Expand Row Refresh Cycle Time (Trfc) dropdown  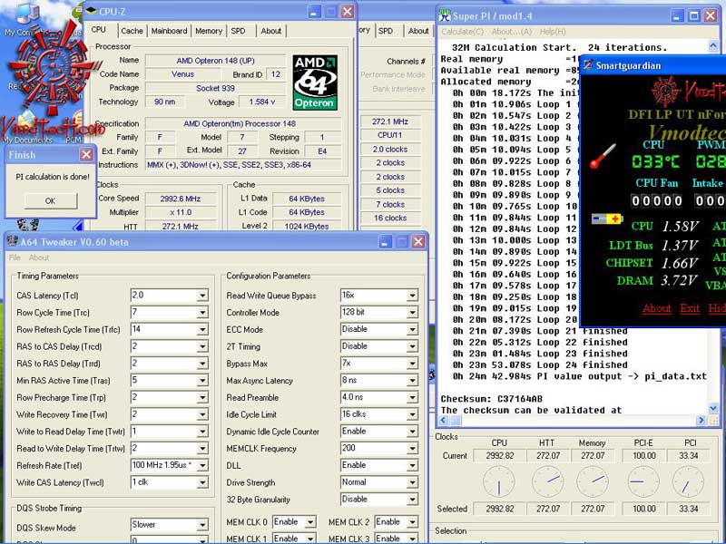click(x=202, y=330)
